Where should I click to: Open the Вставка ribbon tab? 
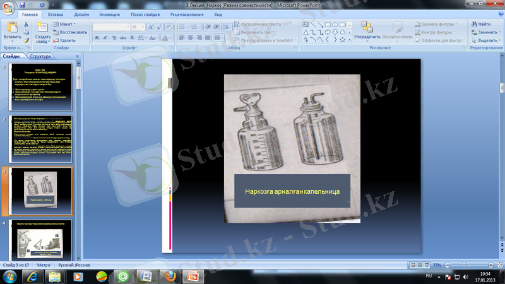tap(55, 13)
